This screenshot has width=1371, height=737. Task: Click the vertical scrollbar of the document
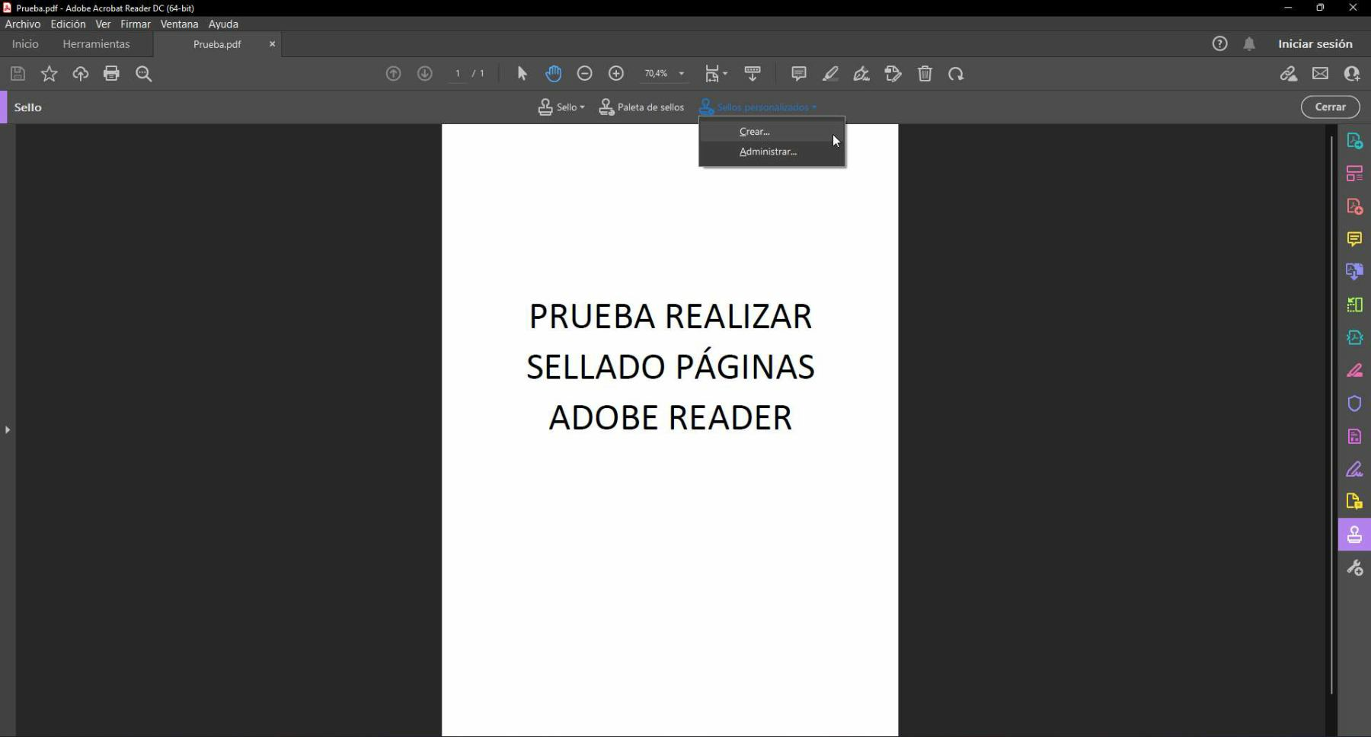click(1331, 415)
